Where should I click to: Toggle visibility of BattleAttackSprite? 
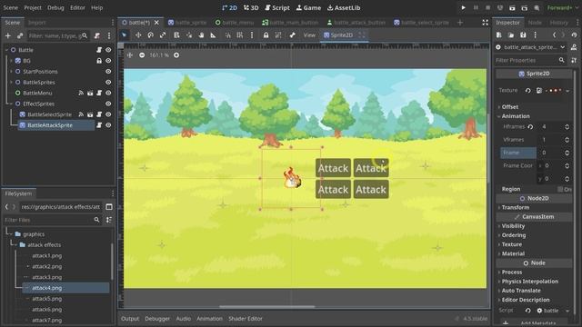(x=108, y=125)
